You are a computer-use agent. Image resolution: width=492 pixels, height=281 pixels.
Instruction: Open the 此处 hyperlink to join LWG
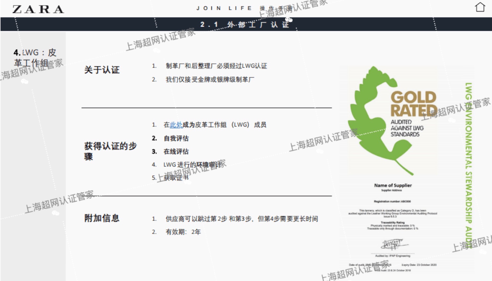[176, 125]
